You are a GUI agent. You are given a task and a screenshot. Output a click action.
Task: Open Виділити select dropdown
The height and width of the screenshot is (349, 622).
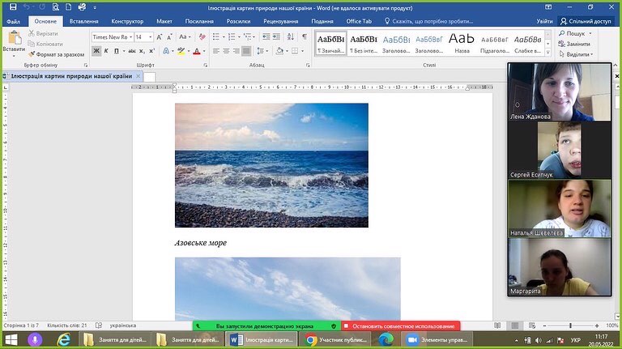576,54
